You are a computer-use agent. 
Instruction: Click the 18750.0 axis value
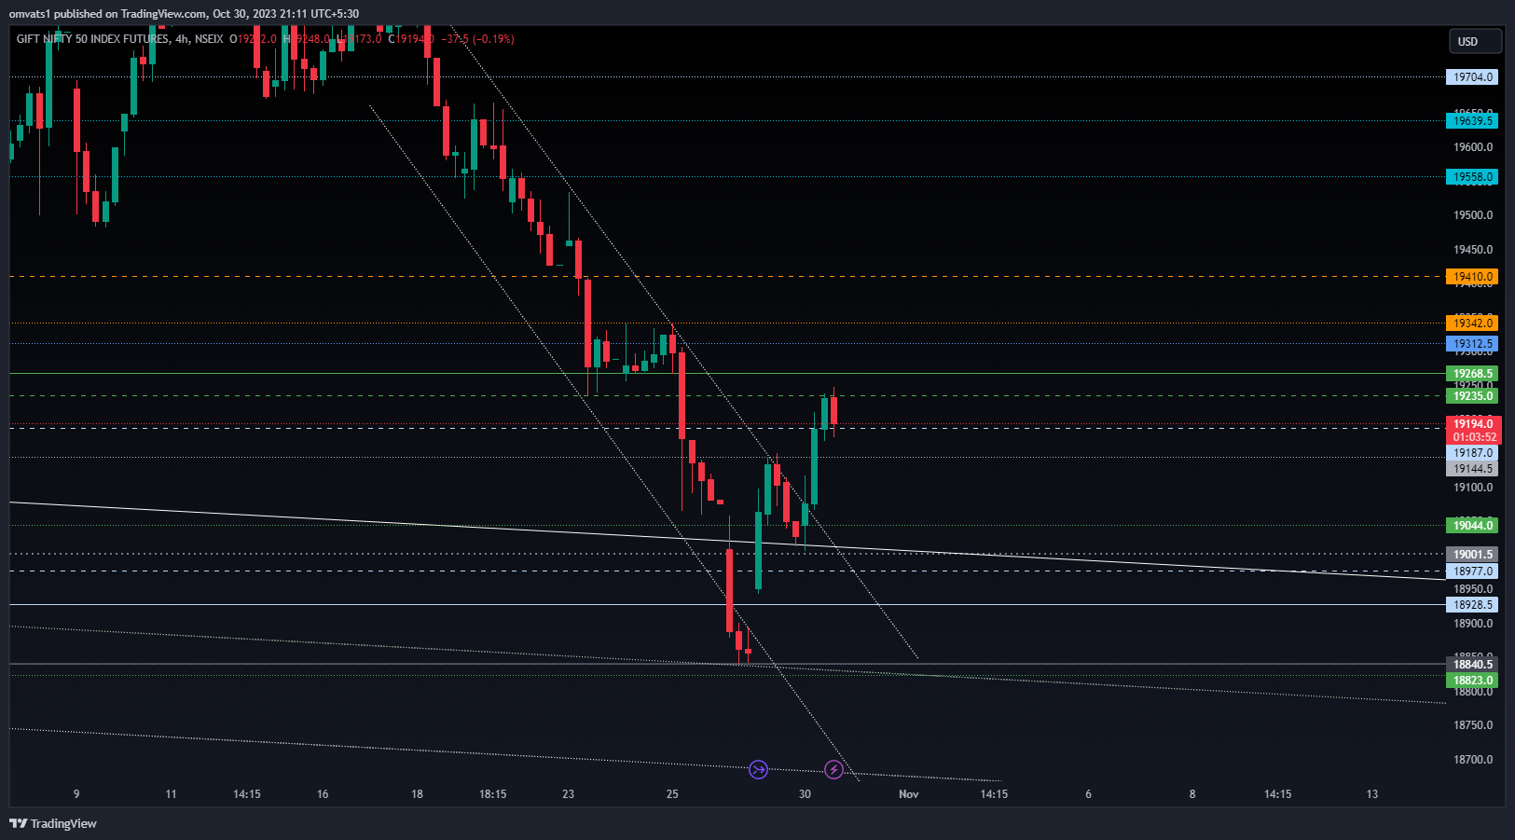pyautogui.click(x=1473, y=725)
